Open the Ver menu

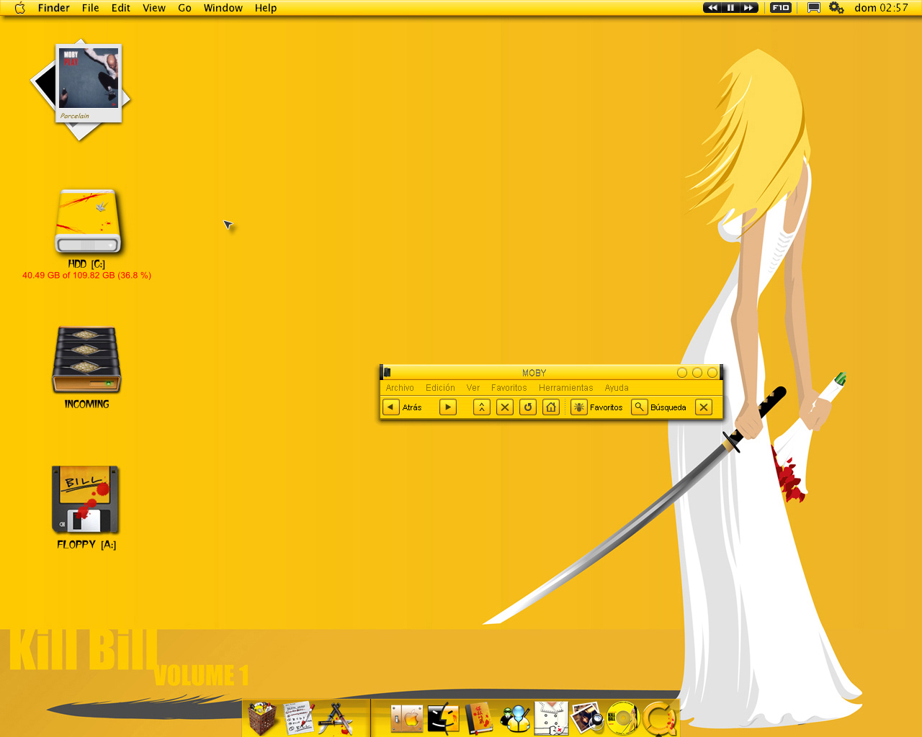coord(473,388)
